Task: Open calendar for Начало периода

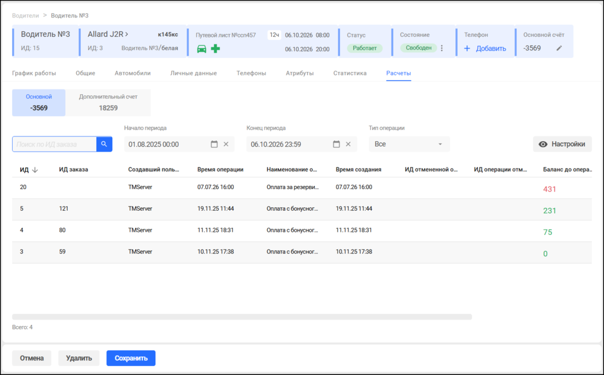Action: click(x=214, y=144)
